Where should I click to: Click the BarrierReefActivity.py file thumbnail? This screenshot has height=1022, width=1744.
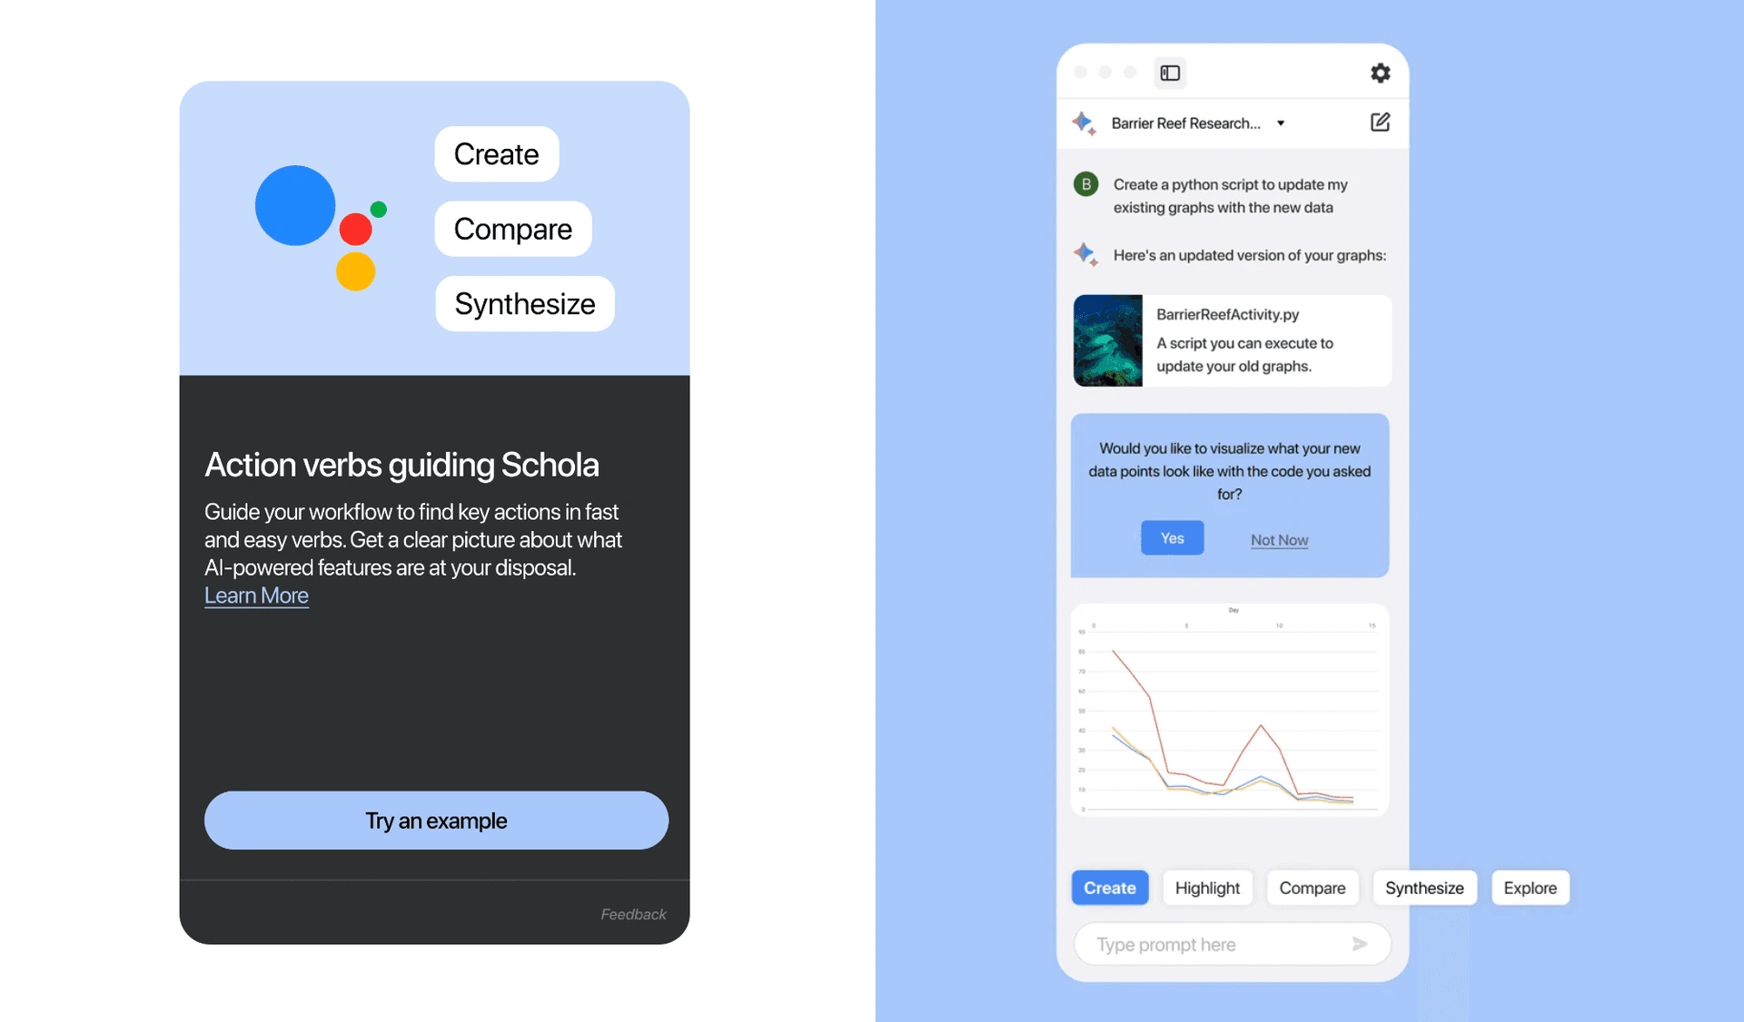coord(1107,340)
